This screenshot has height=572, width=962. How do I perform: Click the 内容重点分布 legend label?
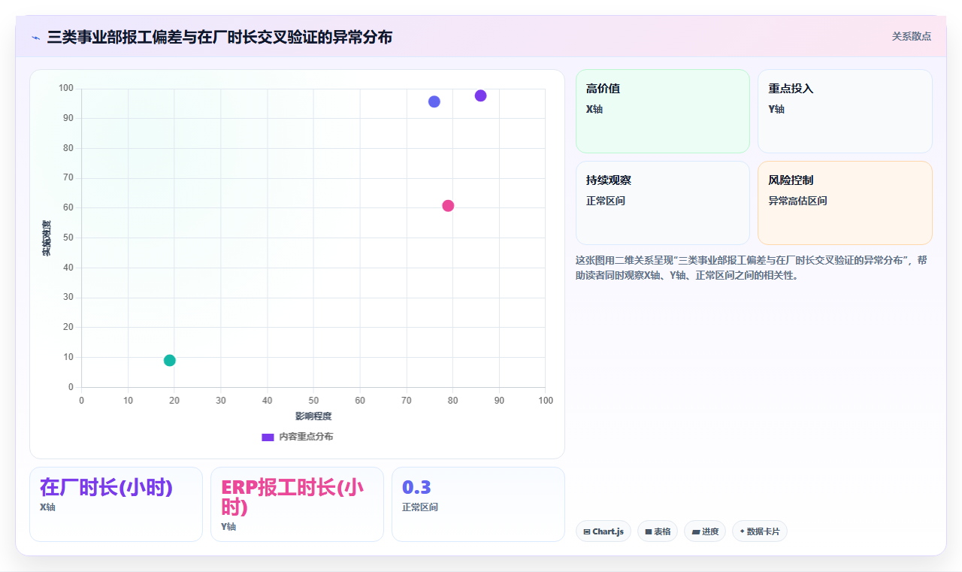tap(306, 437)
